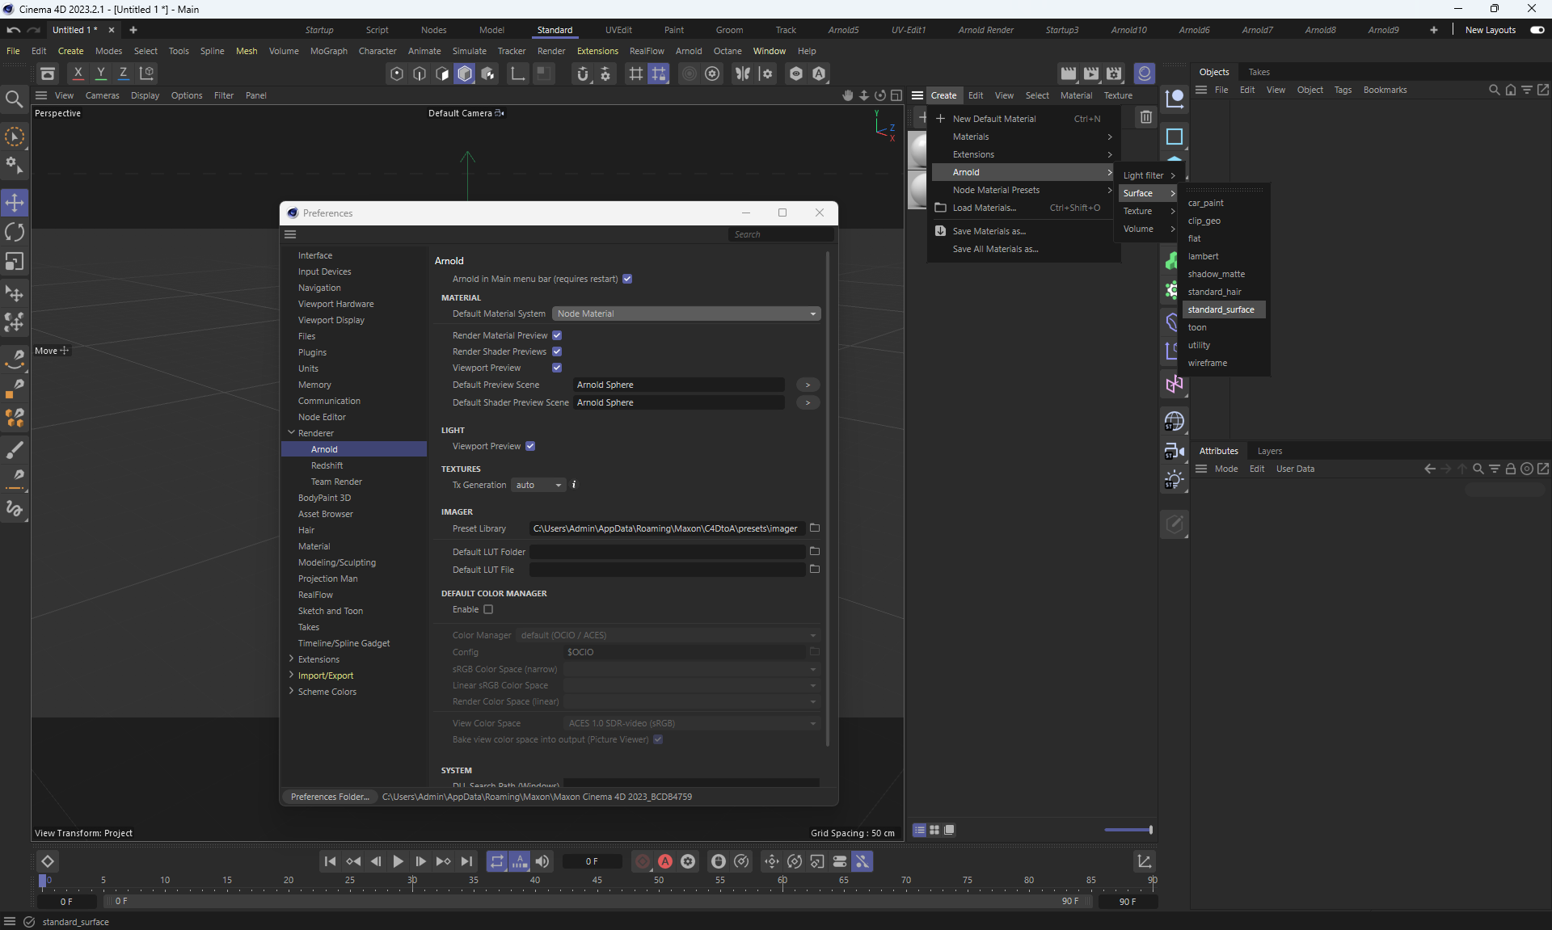Expand the Extensions preferences tree item

[x=291, y=659]
